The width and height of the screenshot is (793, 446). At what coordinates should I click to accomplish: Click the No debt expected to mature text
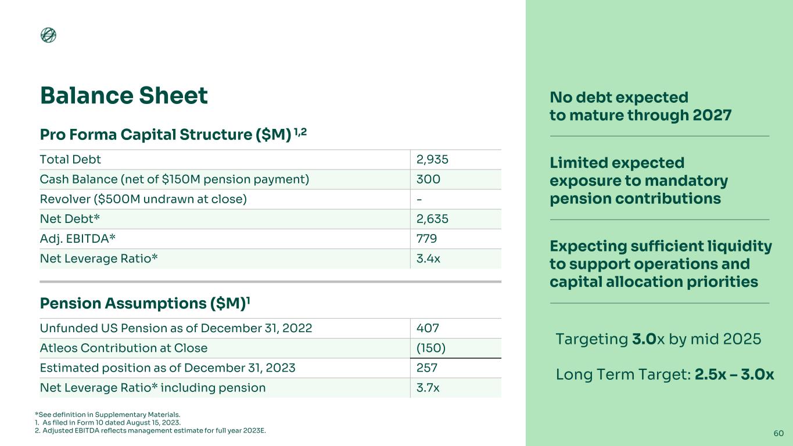click(x=640, y=106)
